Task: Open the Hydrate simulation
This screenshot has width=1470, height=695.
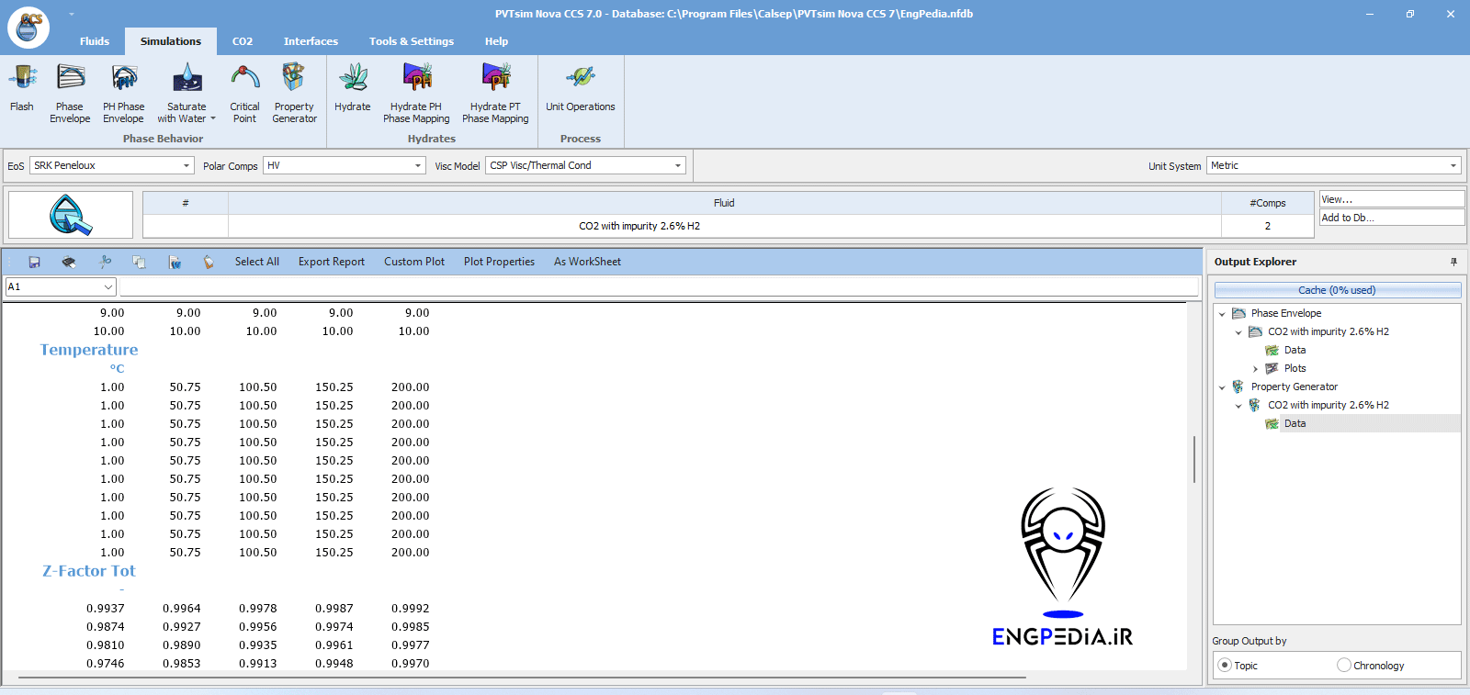Action: point(353,88)
